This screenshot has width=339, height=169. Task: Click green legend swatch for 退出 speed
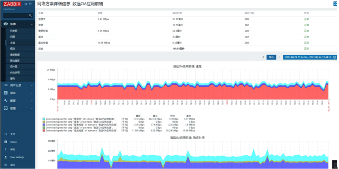(44, 128)
